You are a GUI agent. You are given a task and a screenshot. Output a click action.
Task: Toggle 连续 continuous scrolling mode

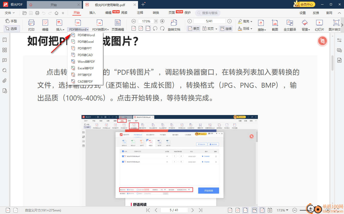[226, 29]
